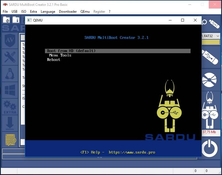
Task: Click the power button icon
Action: click(x=210, y=148)
